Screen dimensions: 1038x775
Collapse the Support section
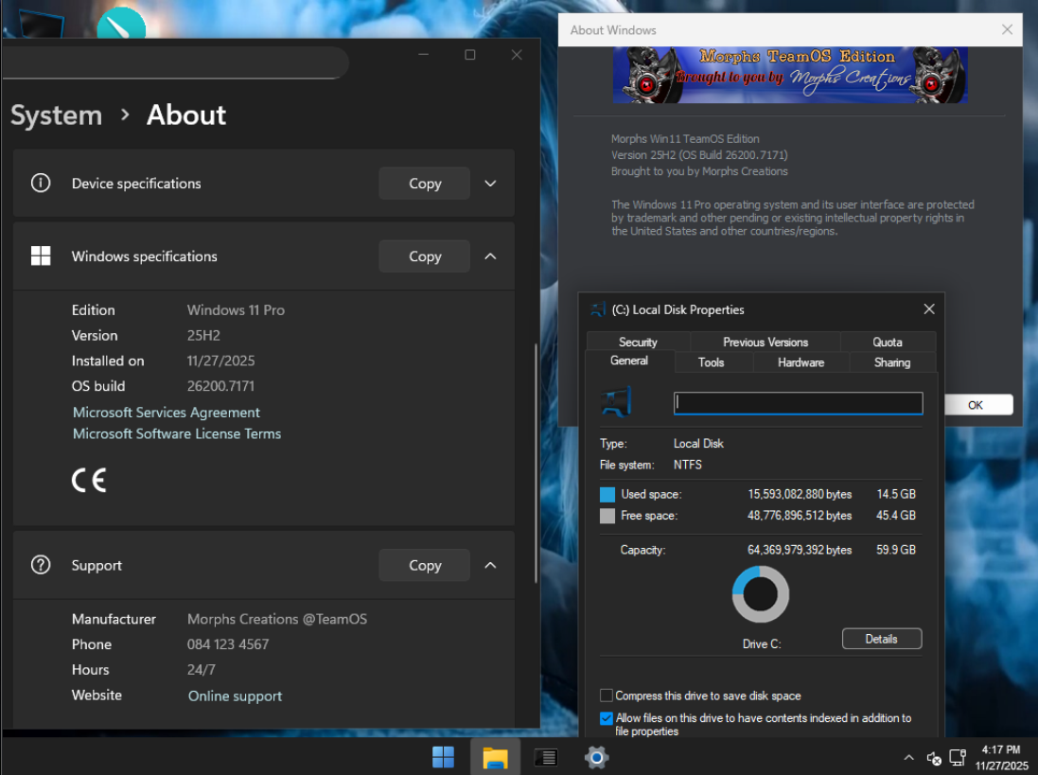point(490,565)
